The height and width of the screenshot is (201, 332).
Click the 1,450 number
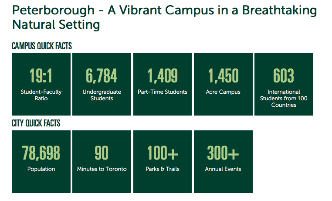223,76
